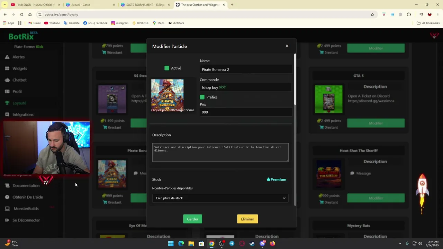Click the browser back arrow
Viewport: 443px width, 249px height.
[x=5, y=15]
